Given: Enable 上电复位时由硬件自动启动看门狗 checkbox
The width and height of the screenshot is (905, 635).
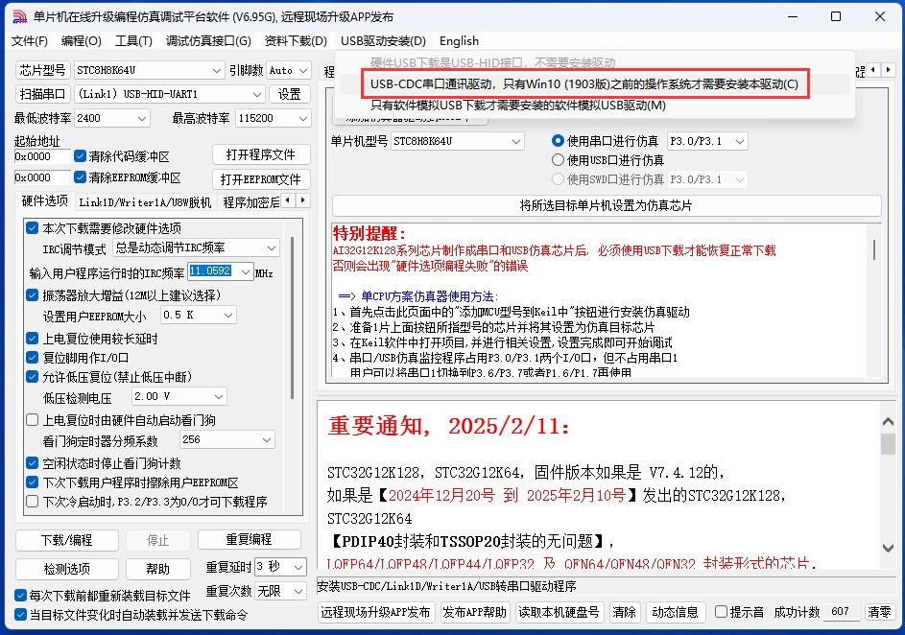Looking at the screenshot, I should (33, 420).
